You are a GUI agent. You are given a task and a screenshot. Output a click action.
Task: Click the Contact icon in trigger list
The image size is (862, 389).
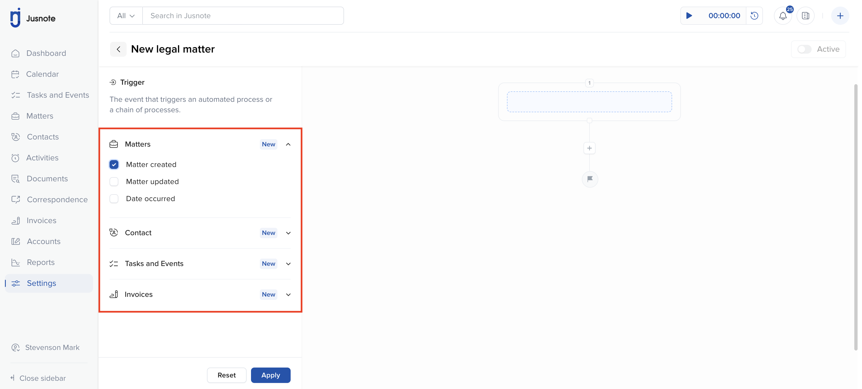[x=114, y=232]
